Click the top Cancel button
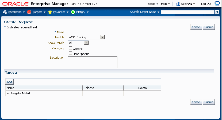 point(196,27)
